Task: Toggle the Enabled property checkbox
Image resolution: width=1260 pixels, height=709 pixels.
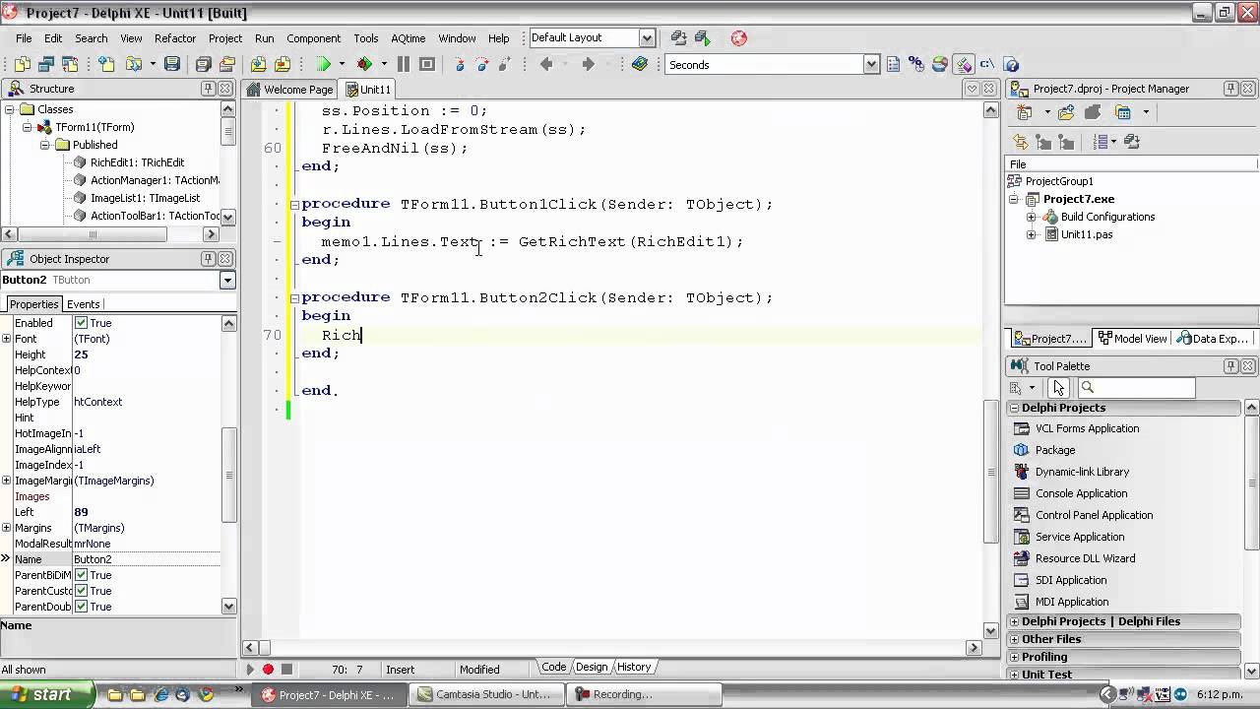Action: (82, 323)
